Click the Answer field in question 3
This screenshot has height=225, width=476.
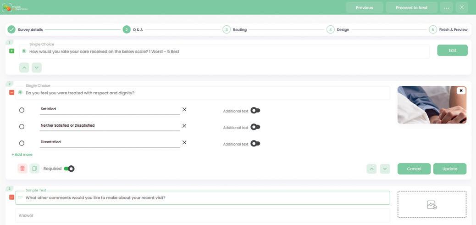pos(203,215)
